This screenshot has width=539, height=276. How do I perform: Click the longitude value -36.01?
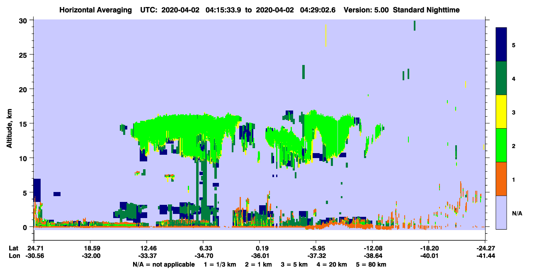pos(260,256)
